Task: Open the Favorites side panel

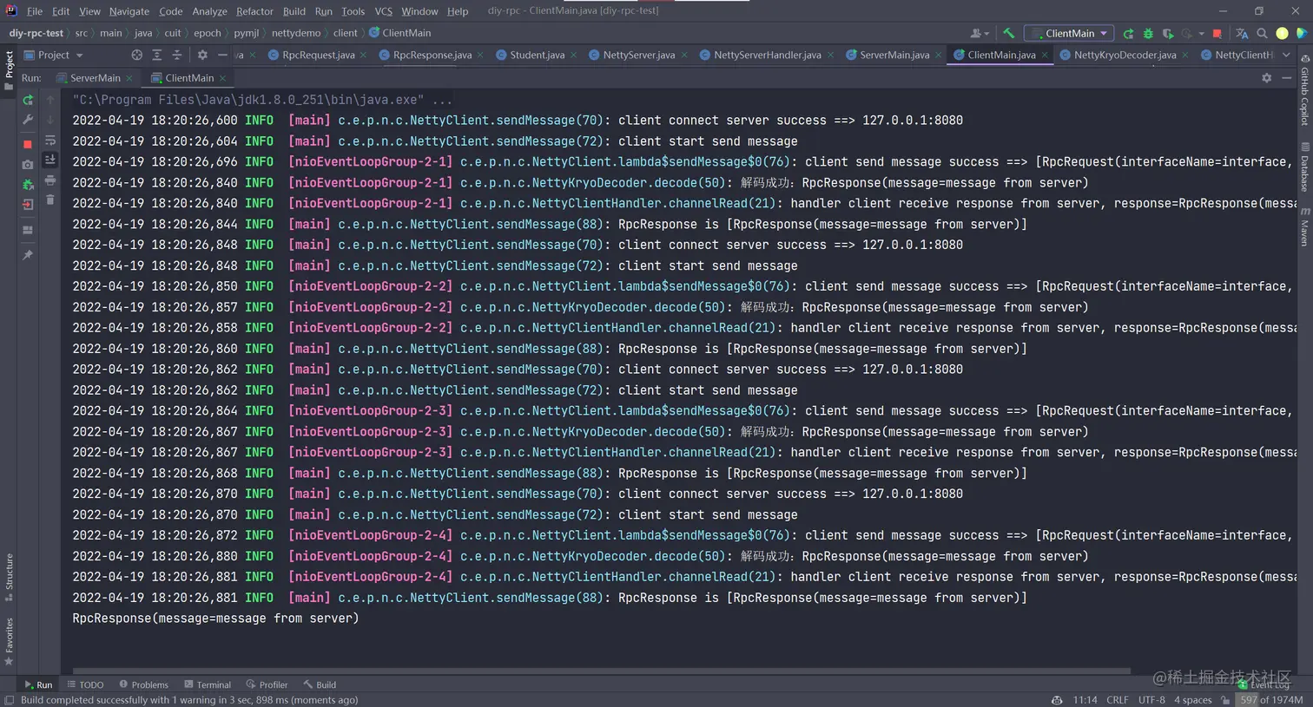Action: pos(10,642)
